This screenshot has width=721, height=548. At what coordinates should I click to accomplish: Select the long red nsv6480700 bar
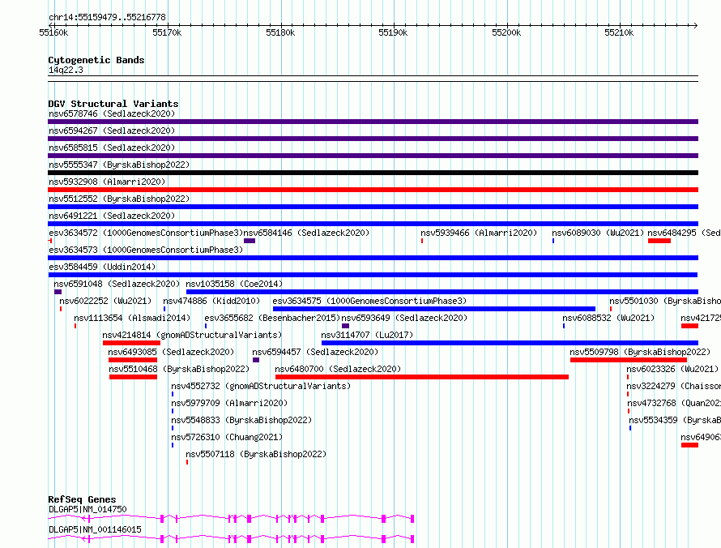[x=422, y=377]
